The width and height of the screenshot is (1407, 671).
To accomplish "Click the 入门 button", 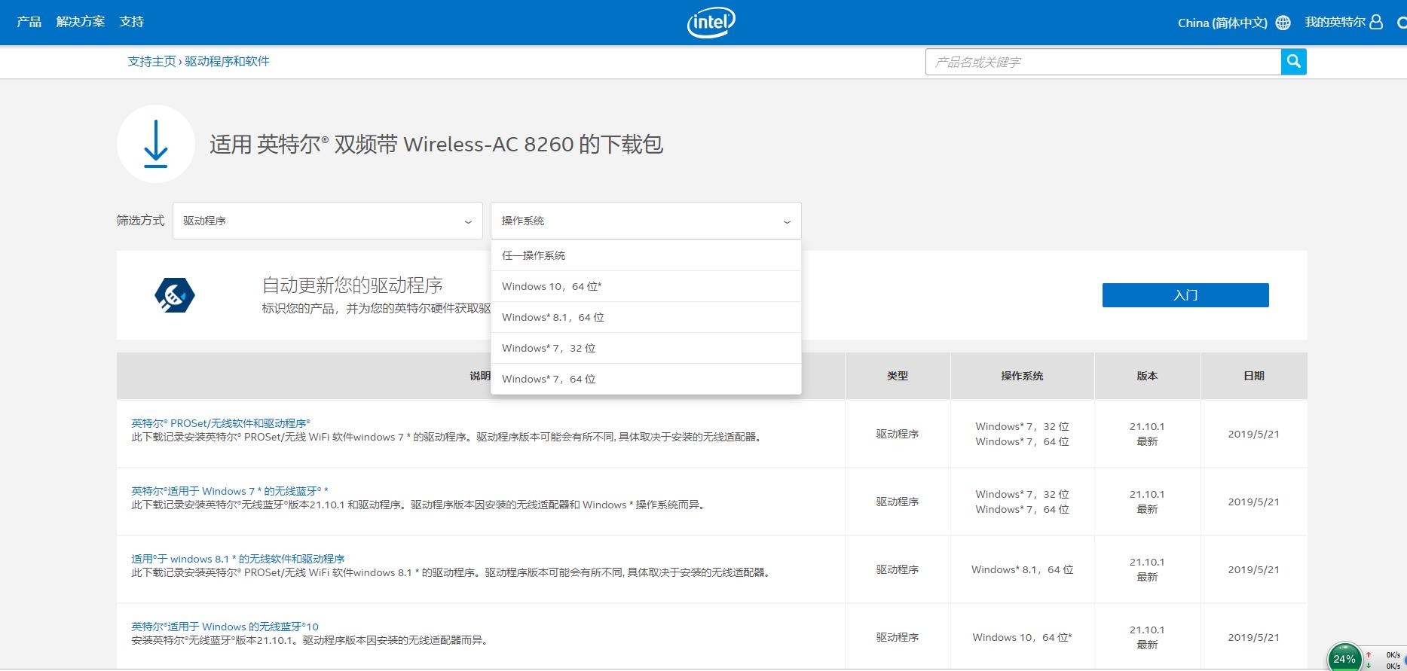I will [1185, 295].
